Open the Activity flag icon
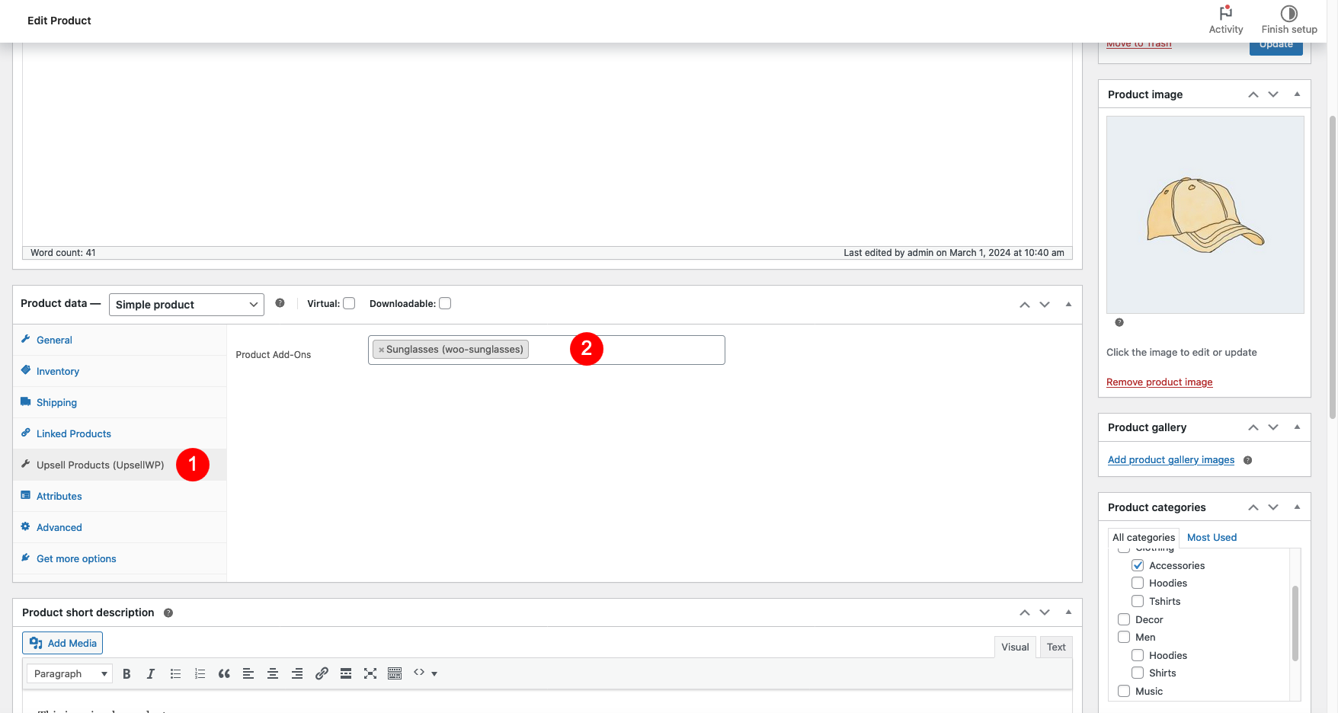Screen dimensions: 1338x713 pos(1225,14)
